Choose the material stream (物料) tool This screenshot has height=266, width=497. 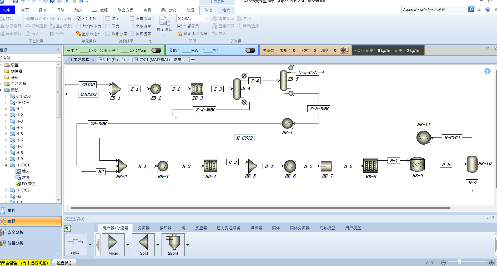point(76,244)
